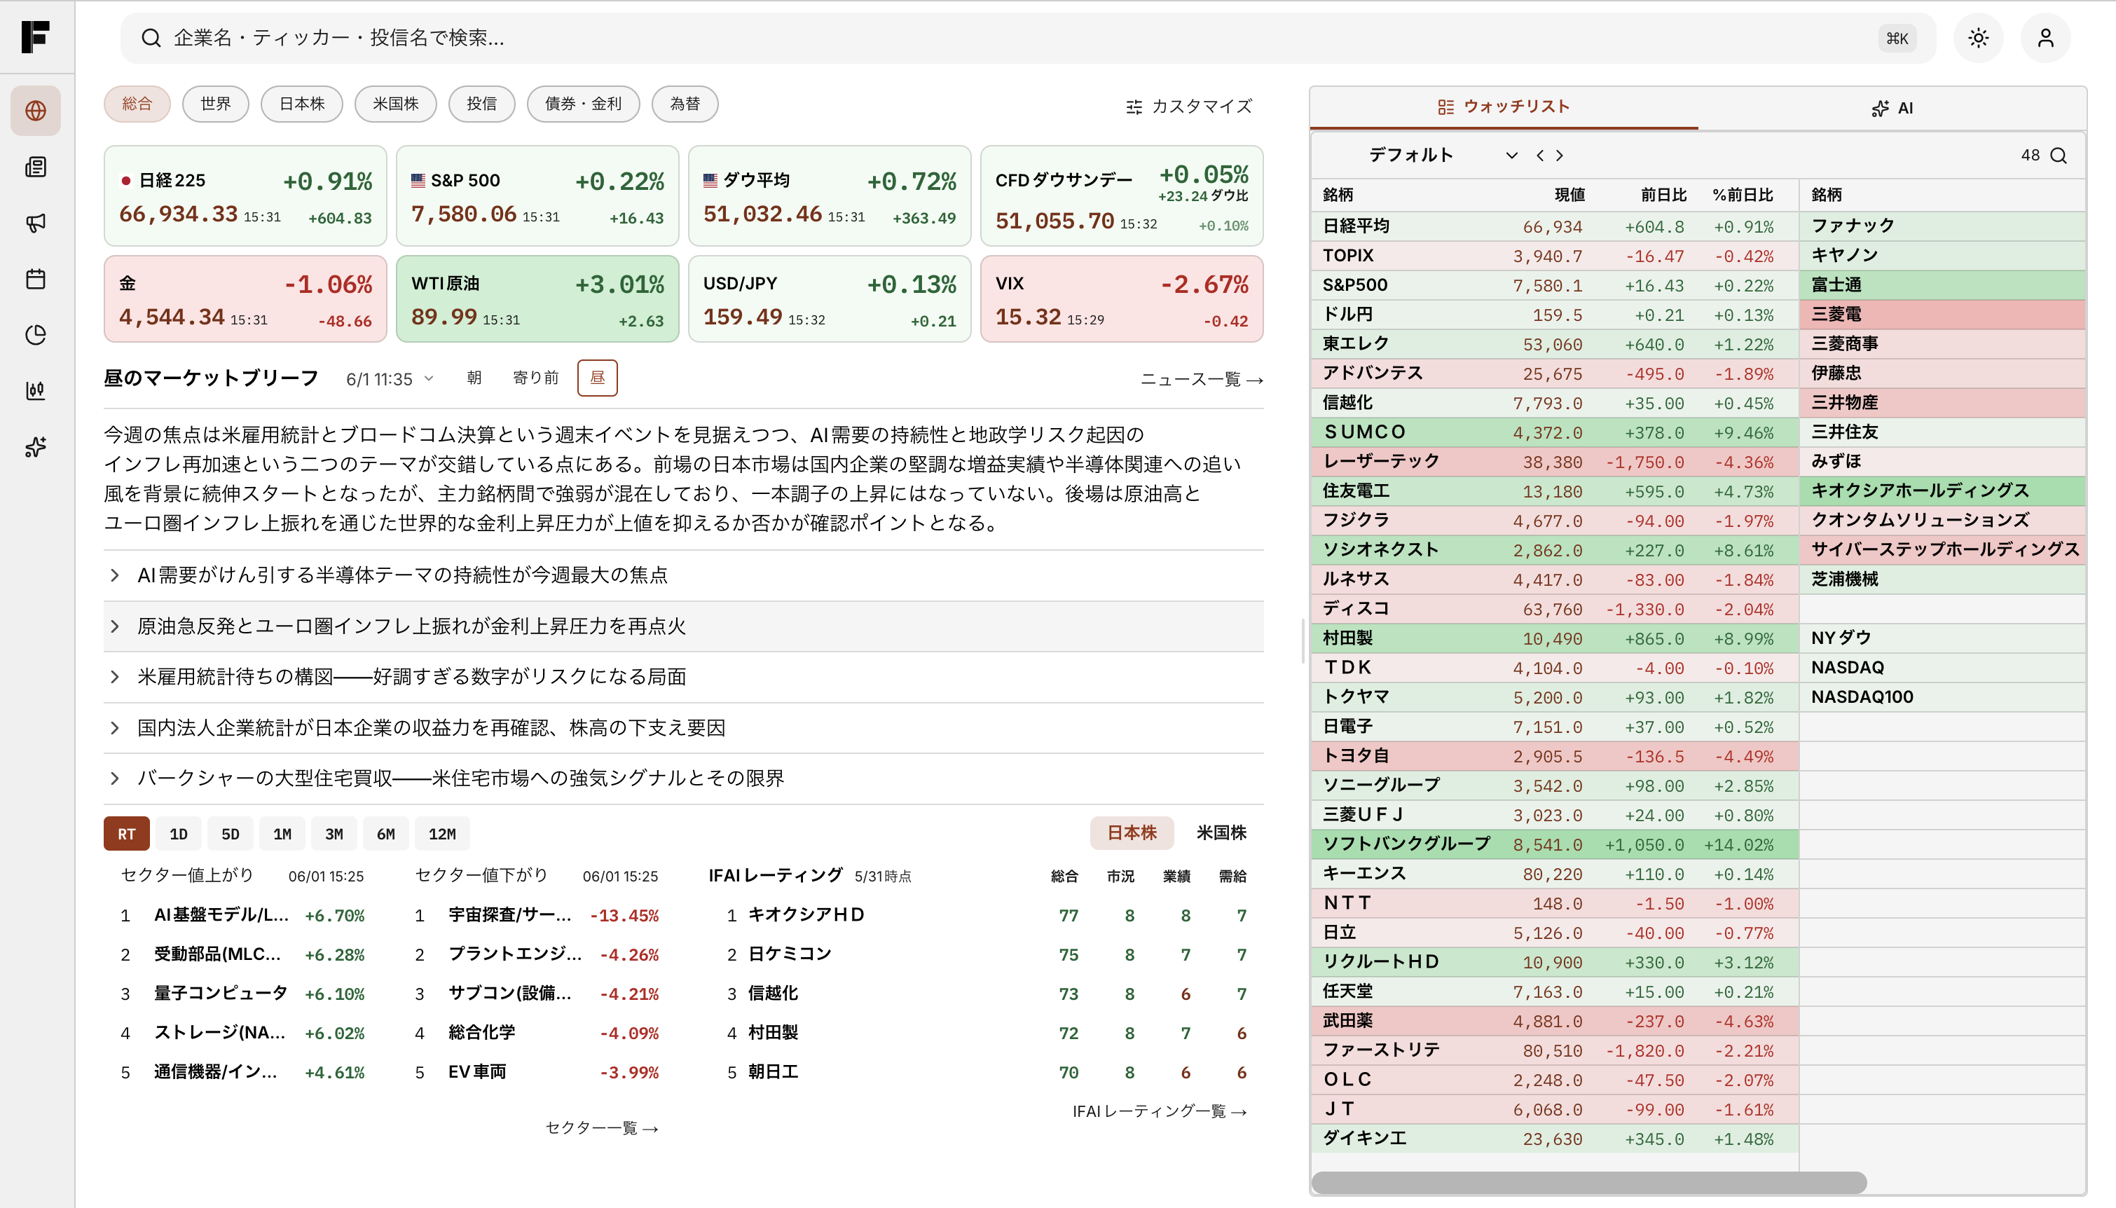Open the デフォルト watchlist dropdown

[x=1443, y=155]
